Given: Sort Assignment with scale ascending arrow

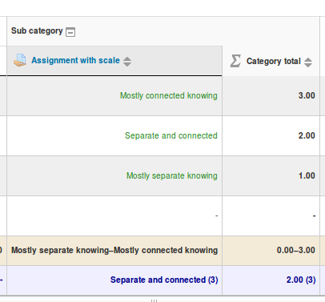Looking at the screenshot, I should click(x=127, y=58).
